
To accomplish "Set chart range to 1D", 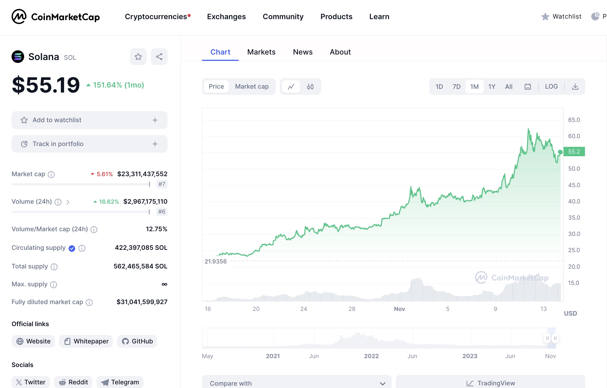I will pyautogui.click(x=439, y=87).
